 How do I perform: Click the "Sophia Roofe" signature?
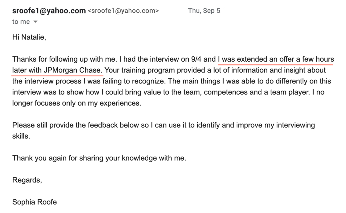tap(34, 202)
